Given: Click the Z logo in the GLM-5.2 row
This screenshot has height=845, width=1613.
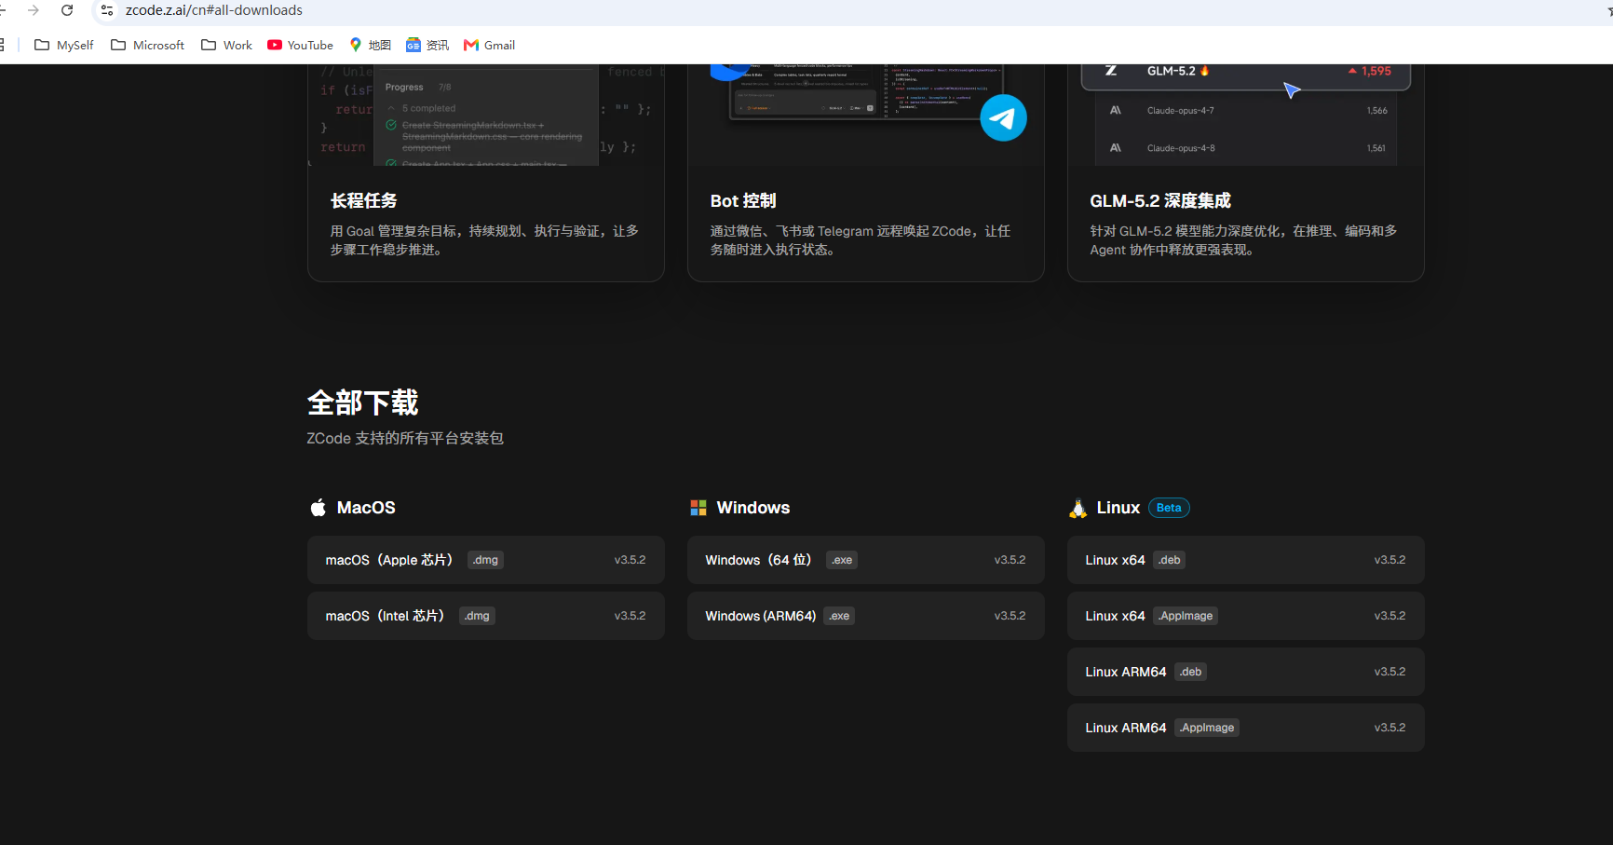Looking at the screenshot, I should (1111, 71).
